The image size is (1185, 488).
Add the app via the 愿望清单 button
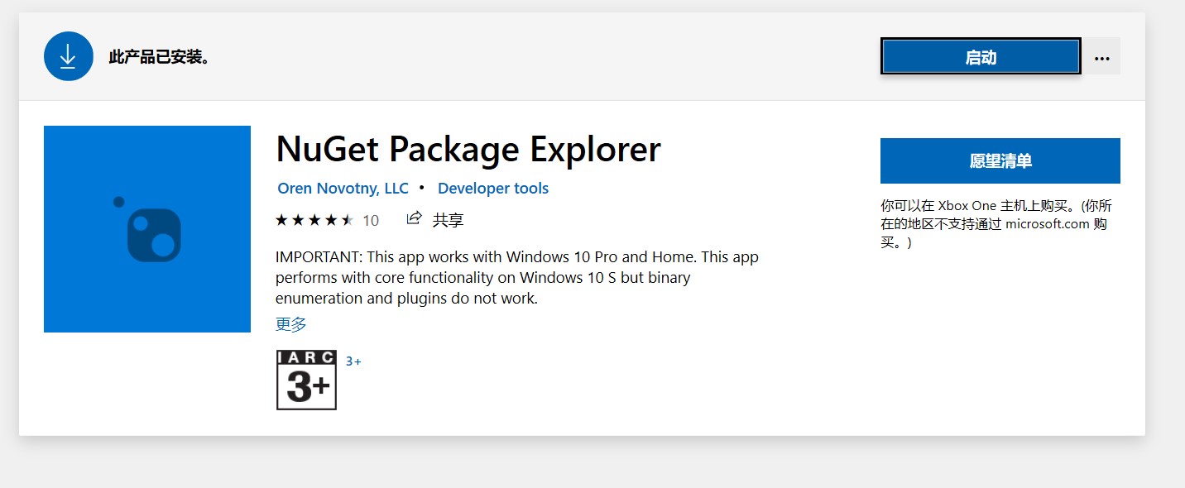(1000, 161)
